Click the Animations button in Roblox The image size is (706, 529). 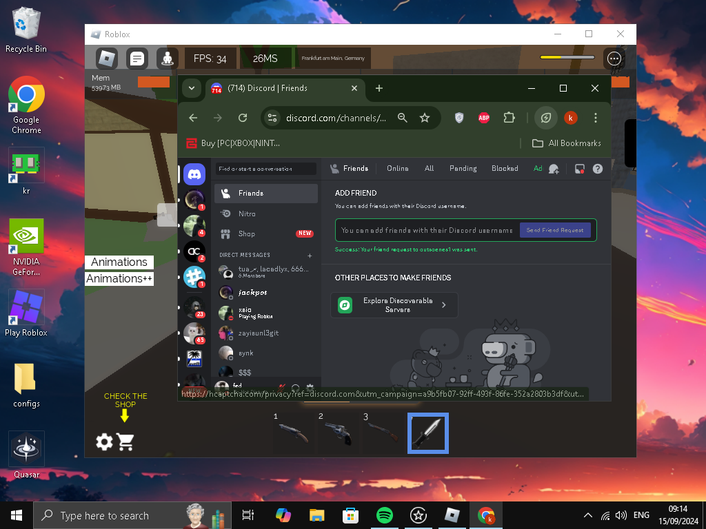tap(119, 262)
